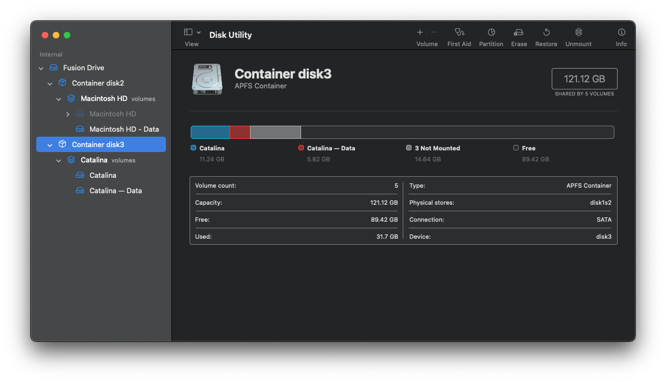Click the Capacity 121.12 GB table value
The image size is (666, 382).
384,203
